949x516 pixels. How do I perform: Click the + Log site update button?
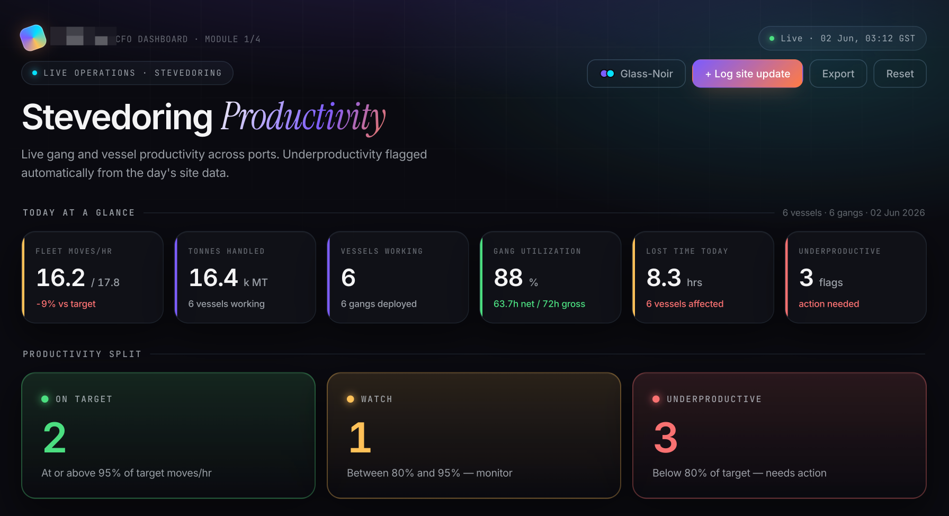point(747,74)
